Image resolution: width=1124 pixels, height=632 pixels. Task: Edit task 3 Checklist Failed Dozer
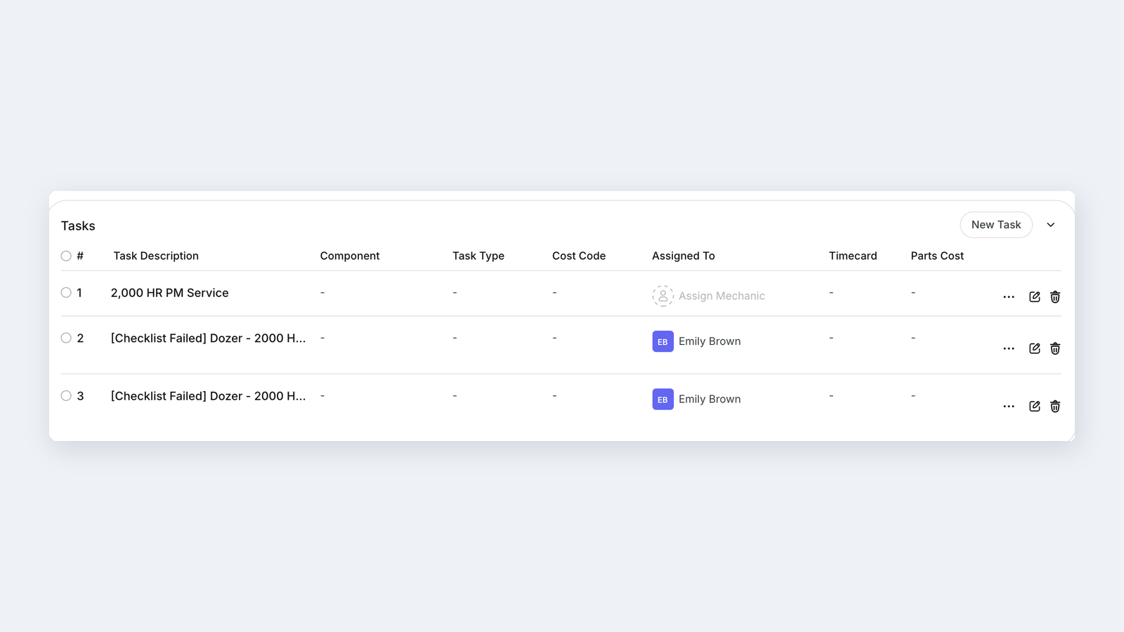1034,406
